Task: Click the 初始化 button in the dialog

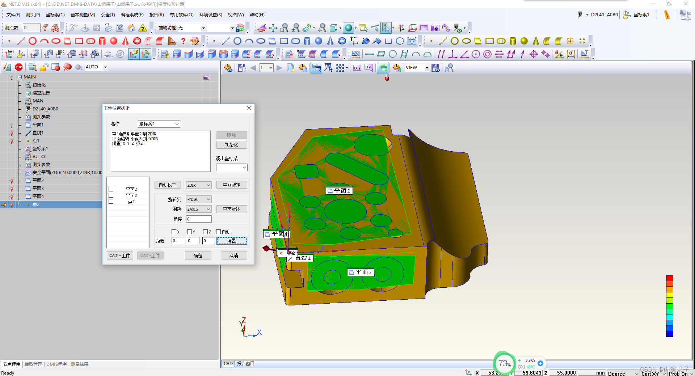Action: [x=232, y=145]
